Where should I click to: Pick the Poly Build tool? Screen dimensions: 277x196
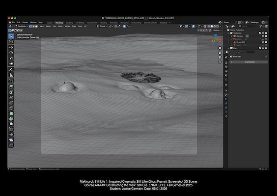pyautogui.click(x=11, y=113)
